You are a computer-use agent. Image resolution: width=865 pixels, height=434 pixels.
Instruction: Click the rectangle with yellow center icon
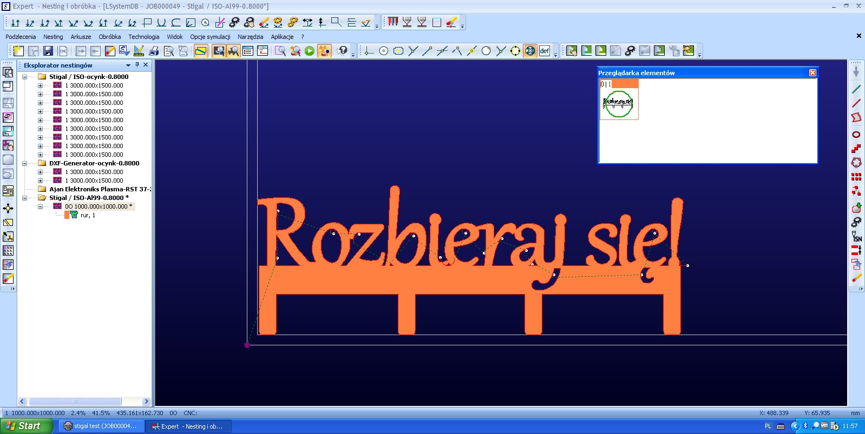(x=398, y=51)
